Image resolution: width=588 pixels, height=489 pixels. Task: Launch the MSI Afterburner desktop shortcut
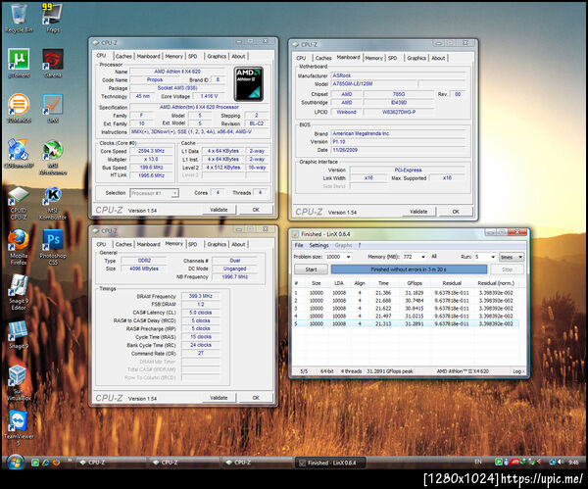53,157
